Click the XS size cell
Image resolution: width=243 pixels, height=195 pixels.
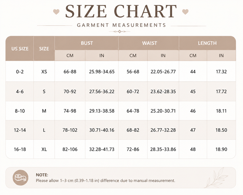[44, 71]
